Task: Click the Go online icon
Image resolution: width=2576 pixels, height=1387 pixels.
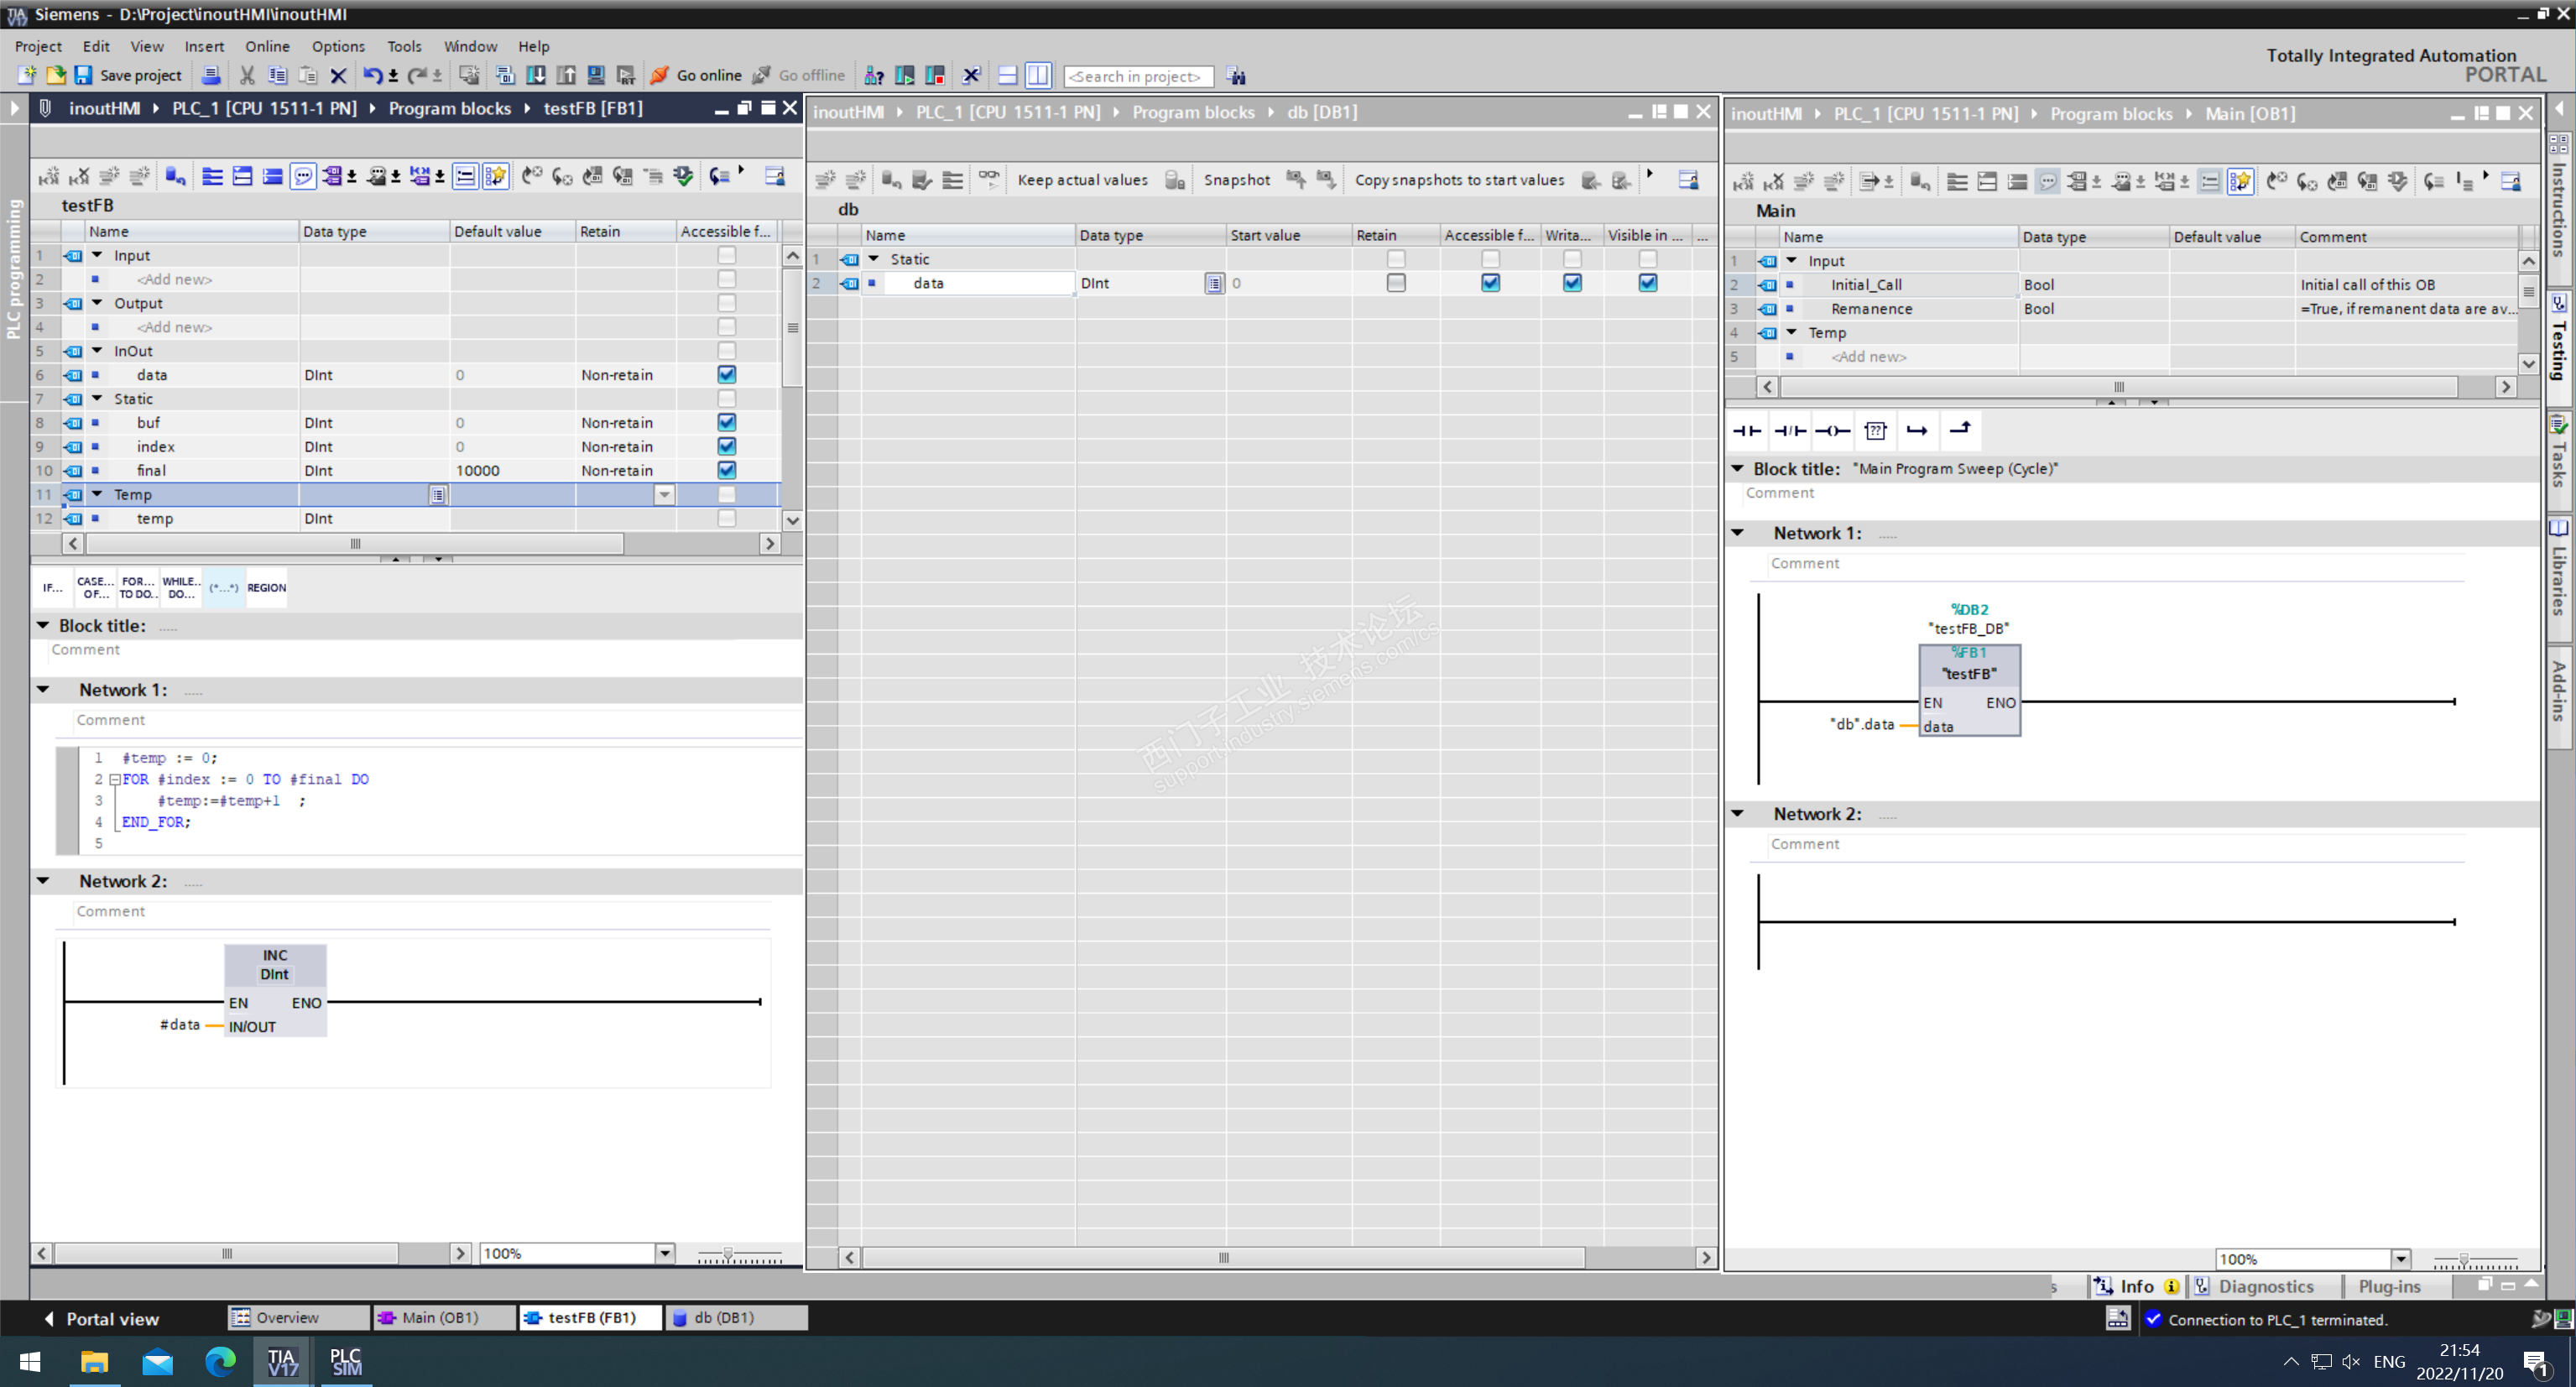Action: pos(660,75)
